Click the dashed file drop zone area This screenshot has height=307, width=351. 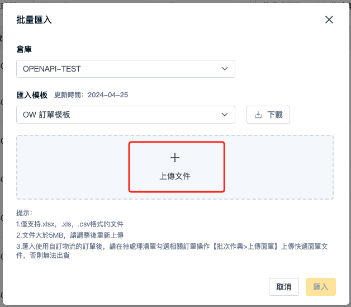pyautogui.click(x=175, y=167)
